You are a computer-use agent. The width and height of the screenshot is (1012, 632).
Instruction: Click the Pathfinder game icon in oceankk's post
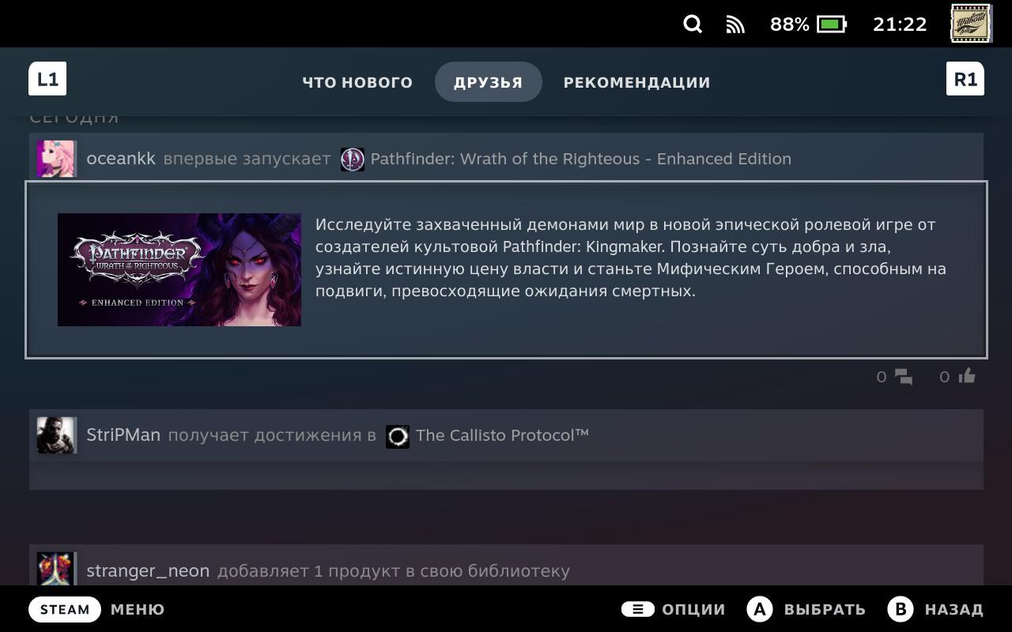[x=353, y=160]
